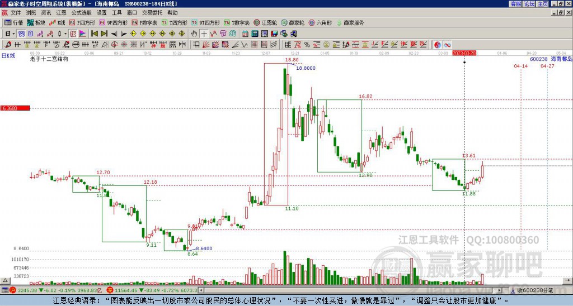This screenshot has width=573, height=306.
Task: Select the Gann fan lines tool
Action: point(206,45)
